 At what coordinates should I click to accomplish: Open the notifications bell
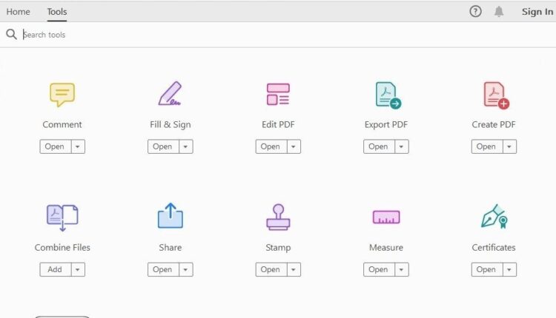(x=499, y=11)
